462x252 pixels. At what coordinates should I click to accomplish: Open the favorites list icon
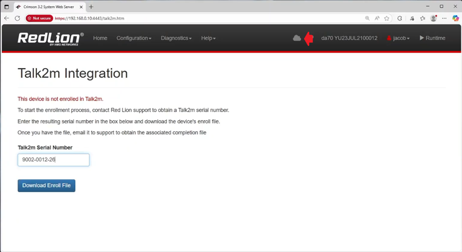(x=422, y=18)
